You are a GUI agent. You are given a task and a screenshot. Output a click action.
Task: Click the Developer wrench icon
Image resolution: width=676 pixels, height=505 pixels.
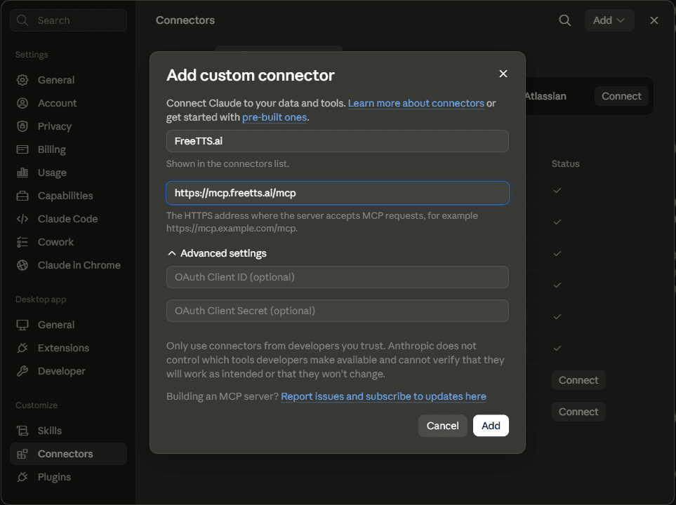tap(22, 371)
